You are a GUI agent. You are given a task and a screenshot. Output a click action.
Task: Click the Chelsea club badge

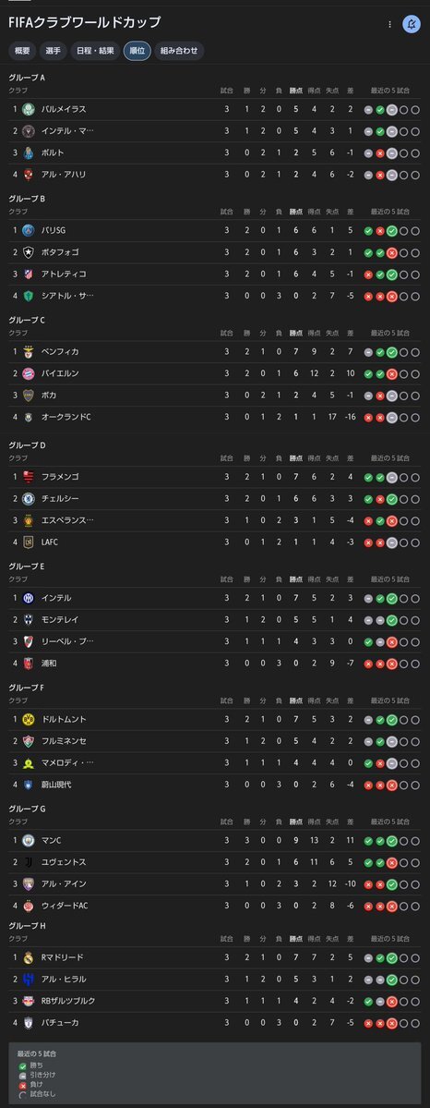(29, 499)
